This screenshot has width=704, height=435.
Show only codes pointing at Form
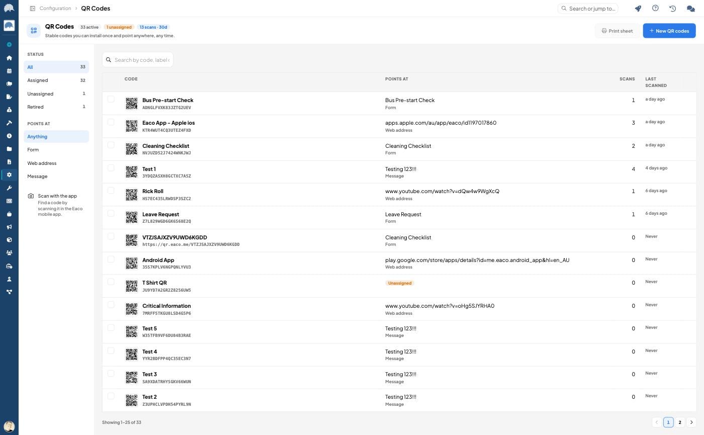tap(56, 150)
